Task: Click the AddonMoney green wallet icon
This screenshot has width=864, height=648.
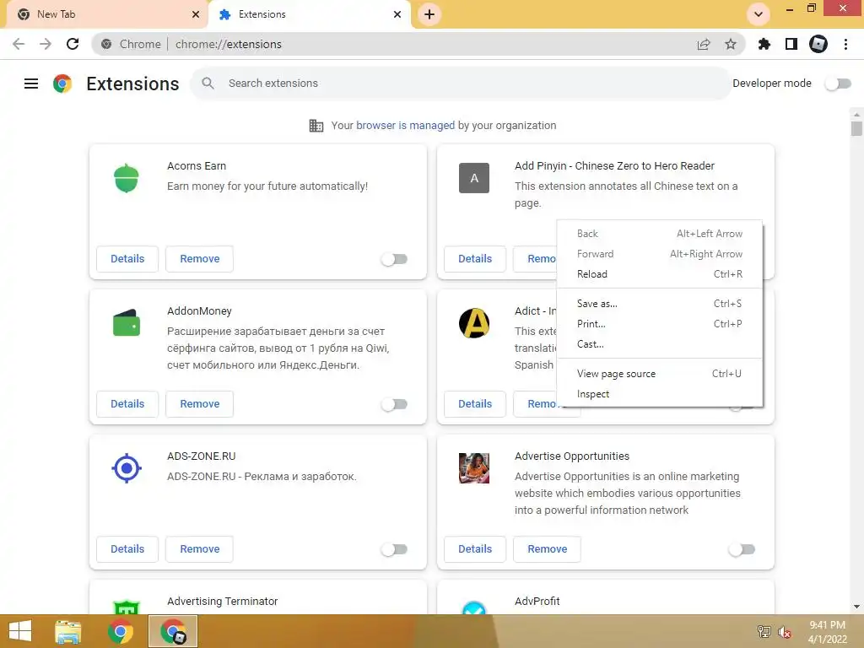Action: (x=127, y=323)
